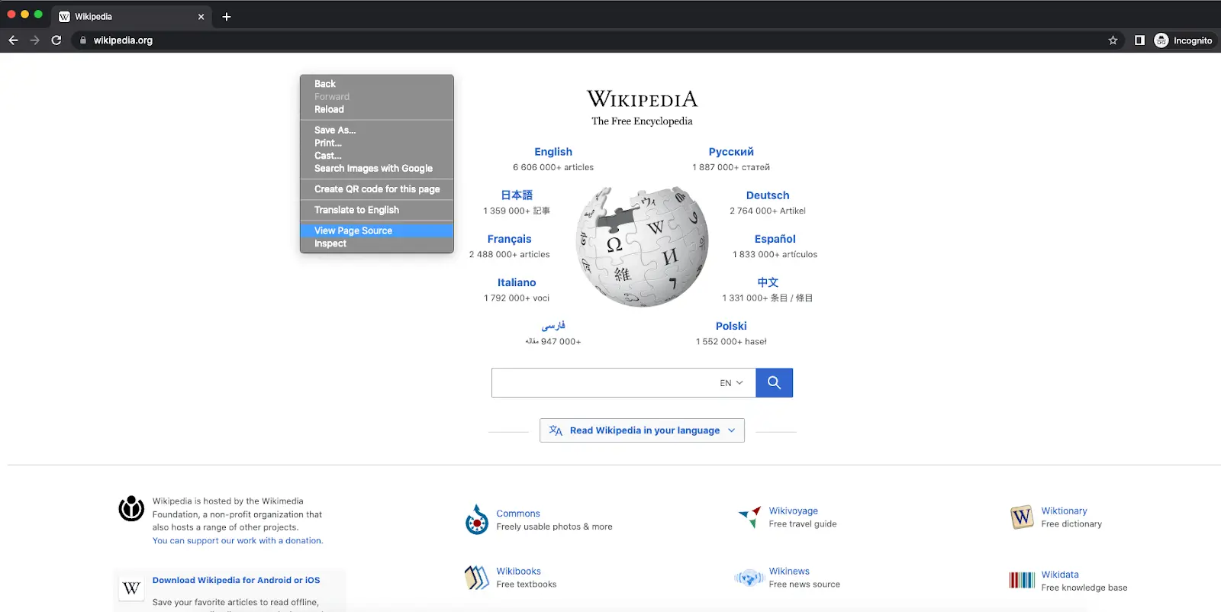1221x612 pixels.
Task: Click the Wikibooks project icon
Action: click(x=477, y=578)
